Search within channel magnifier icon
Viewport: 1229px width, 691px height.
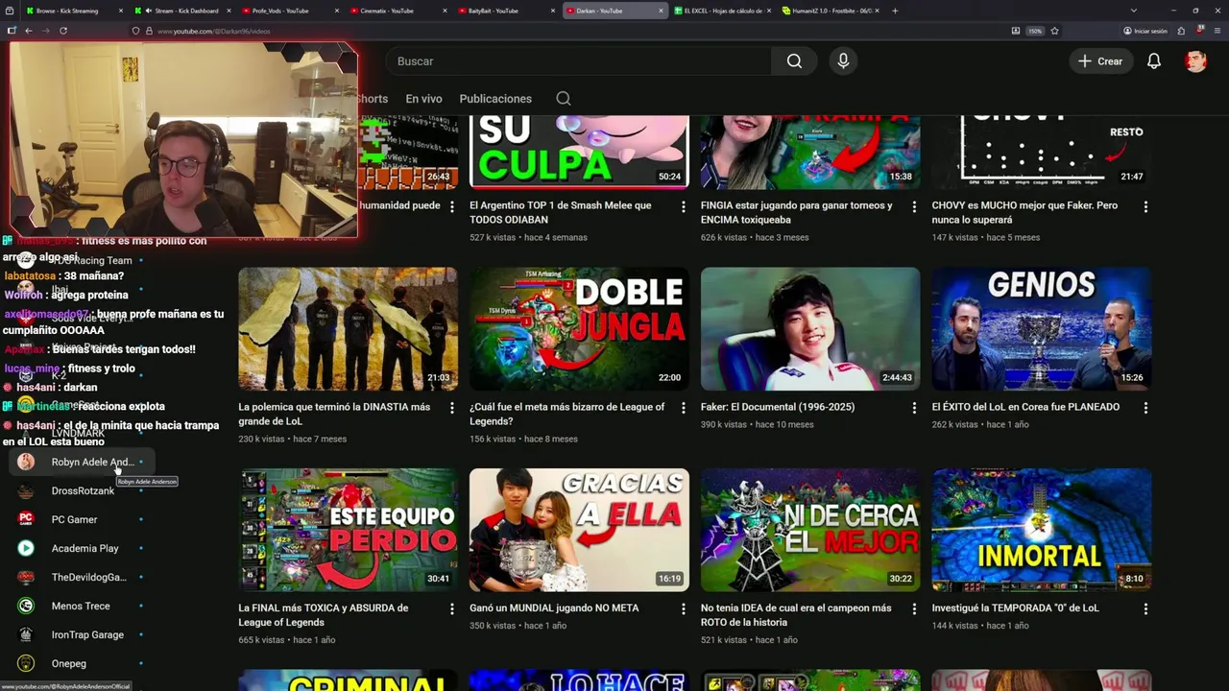pos(564,99)
